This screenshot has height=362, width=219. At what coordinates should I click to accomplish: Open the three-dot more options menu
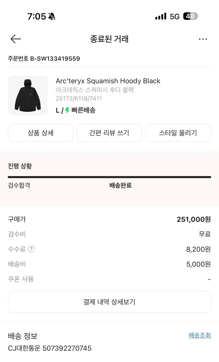pos(203,39)
